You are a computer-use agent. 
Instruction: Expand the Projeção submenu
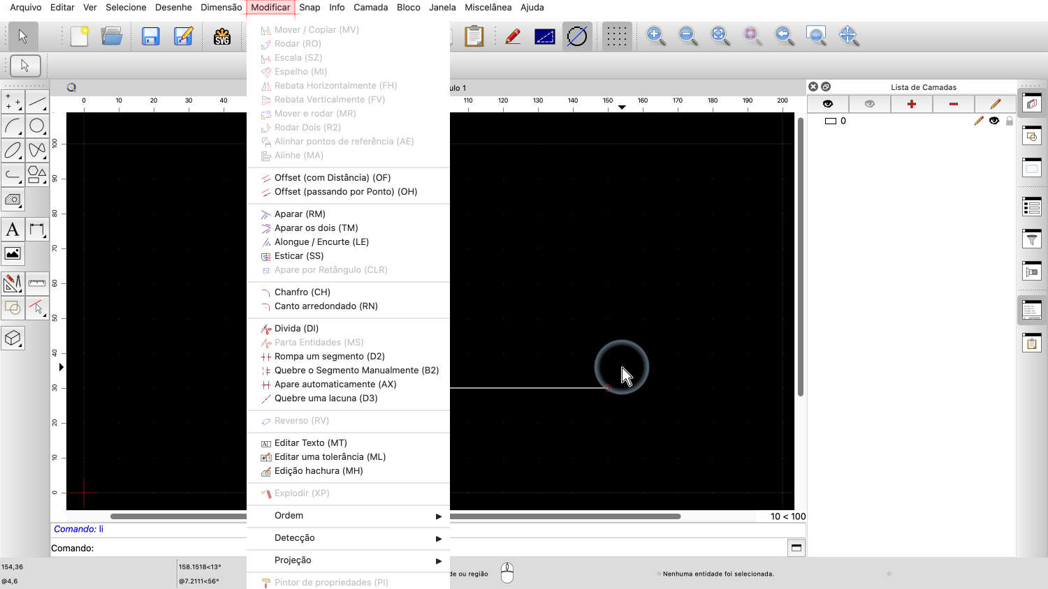click(x=348, y=560)
